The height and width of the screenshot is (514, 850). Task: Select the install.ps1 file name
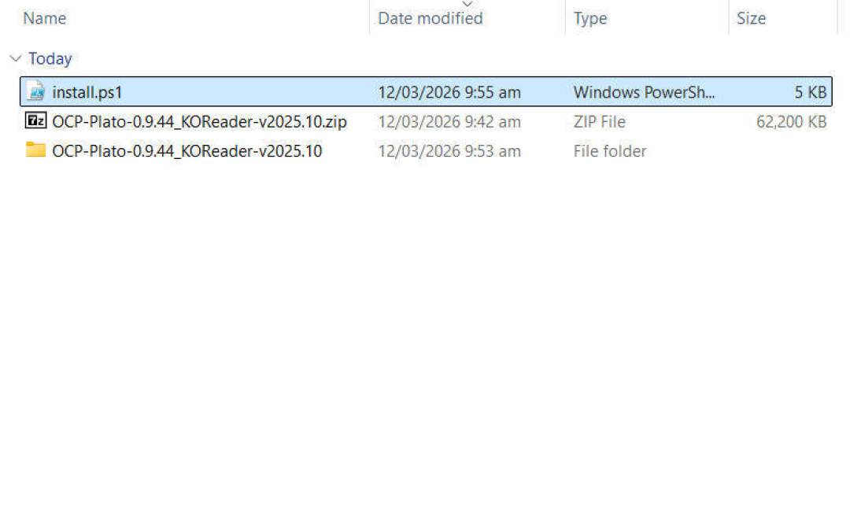(x=87, y=92)
